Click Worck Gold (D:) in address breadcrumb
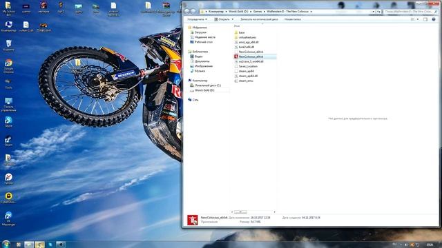Screen dimensions: 442x248 [x=238, y=12]
